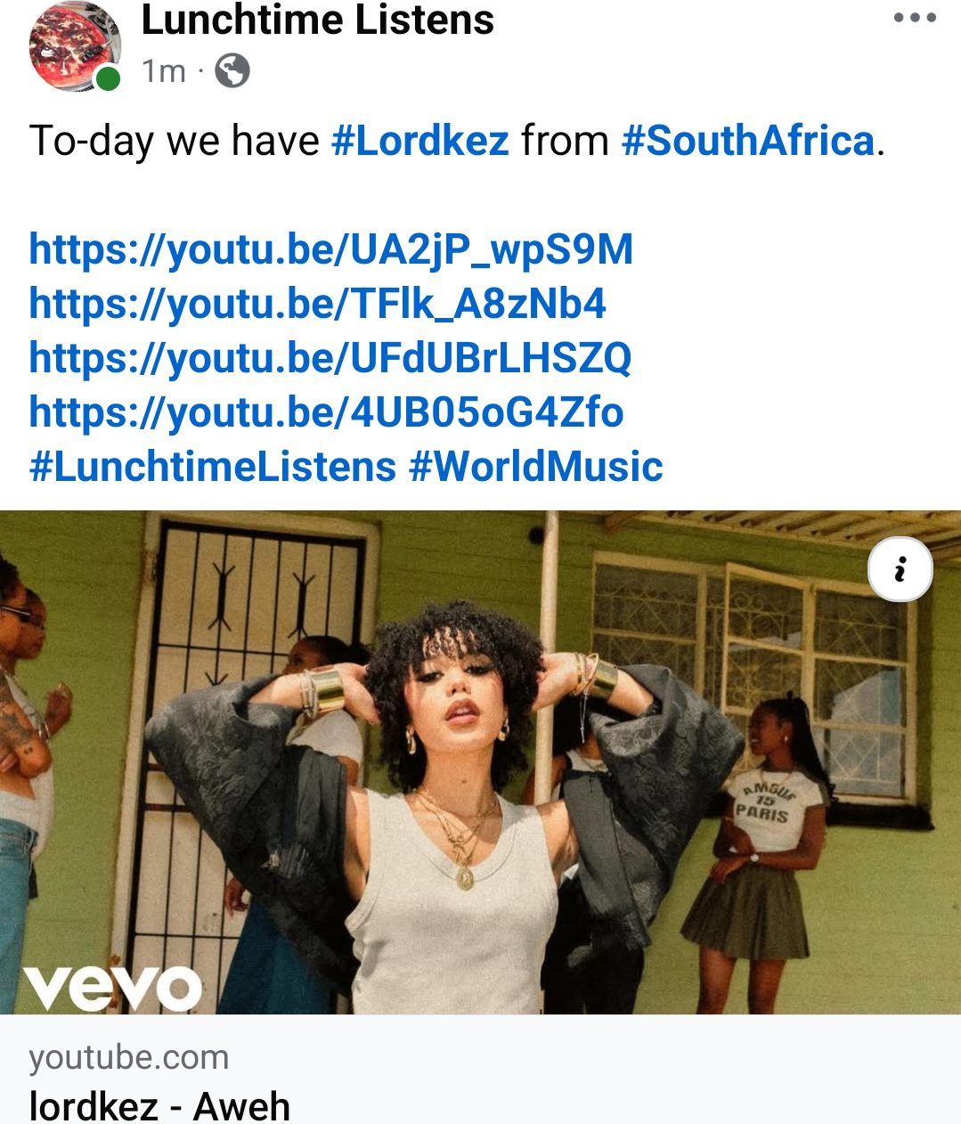Tap the info icon on video preview
The image size is (961, 1124).
point(900,569)
